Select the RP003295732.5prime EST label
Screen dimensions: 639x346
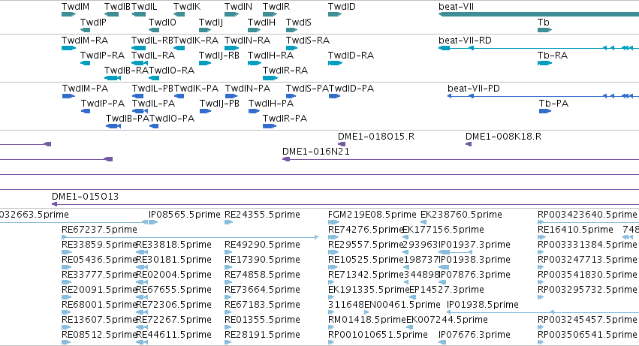point(587,290)
